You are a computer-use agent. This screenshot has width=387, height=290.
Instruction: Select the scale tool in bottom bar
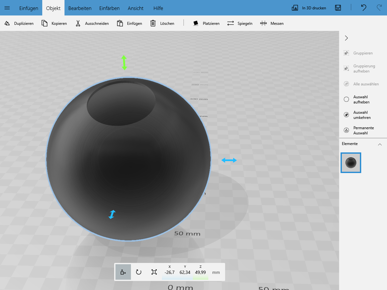point(154,272)
